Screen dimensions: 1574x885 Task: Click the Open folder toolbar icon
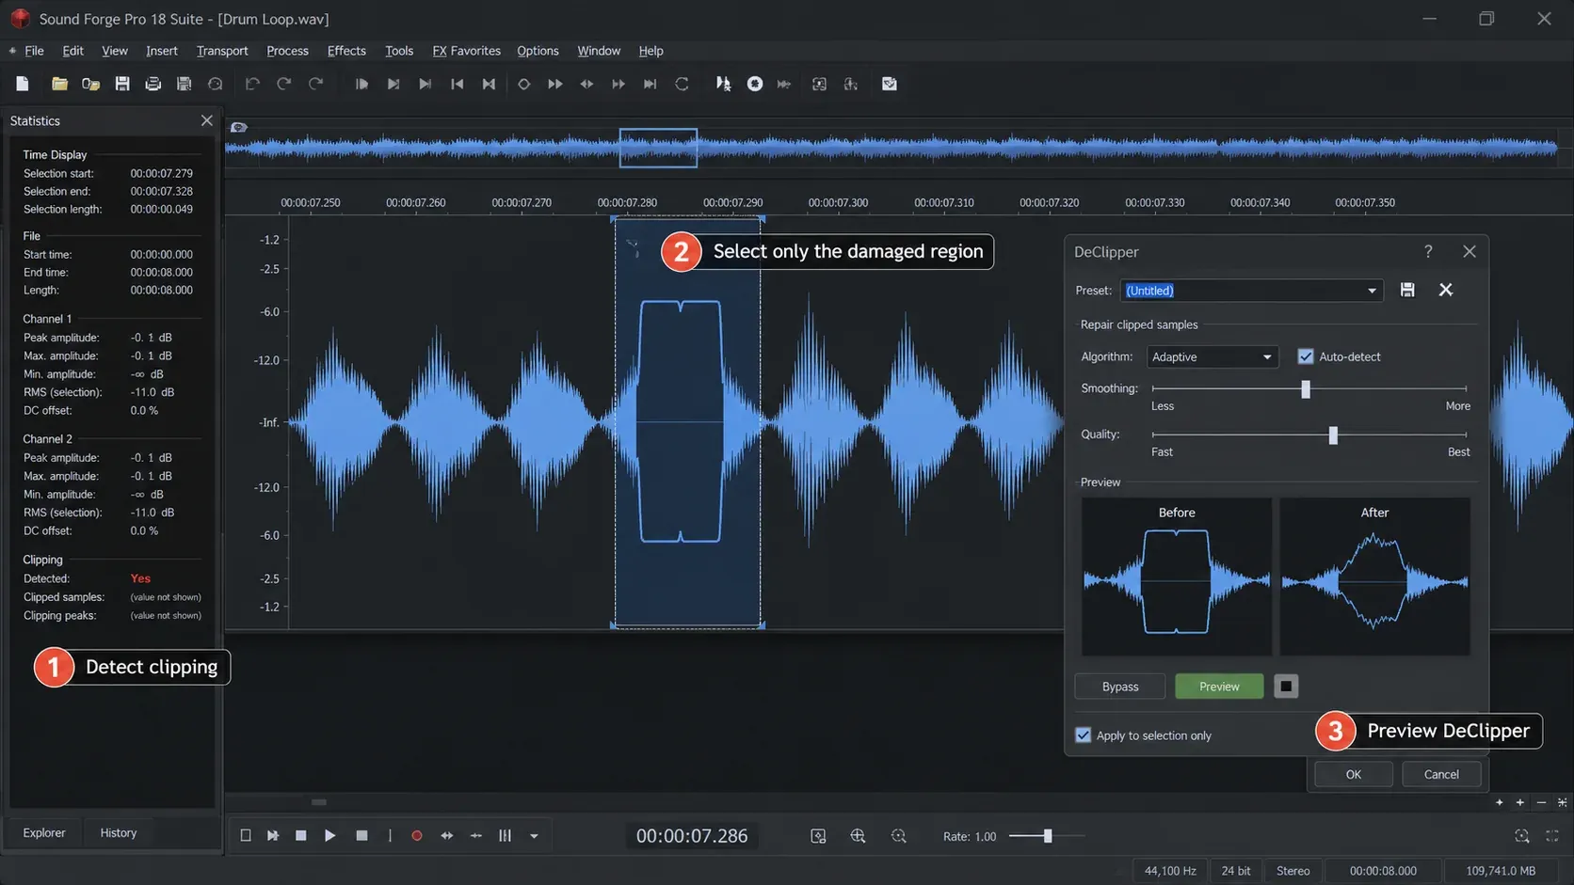coord(59,84)
